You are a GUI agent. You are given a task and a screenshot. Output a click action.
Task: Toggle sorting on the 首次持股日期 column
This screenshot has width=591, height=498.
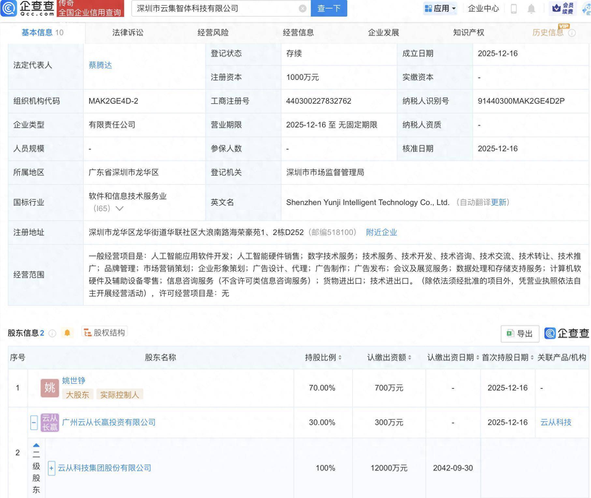coord(533,358)
